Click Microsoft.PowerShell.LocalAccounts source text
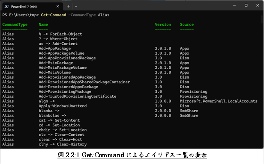The height and width of the screenshot is (164, 264). 219,101
